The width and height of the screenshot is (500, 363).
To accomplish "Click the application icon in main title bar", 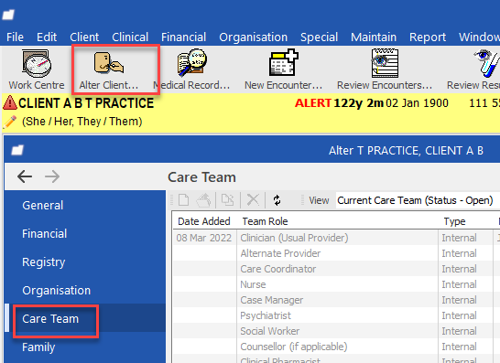I will (x=8, y=15).
